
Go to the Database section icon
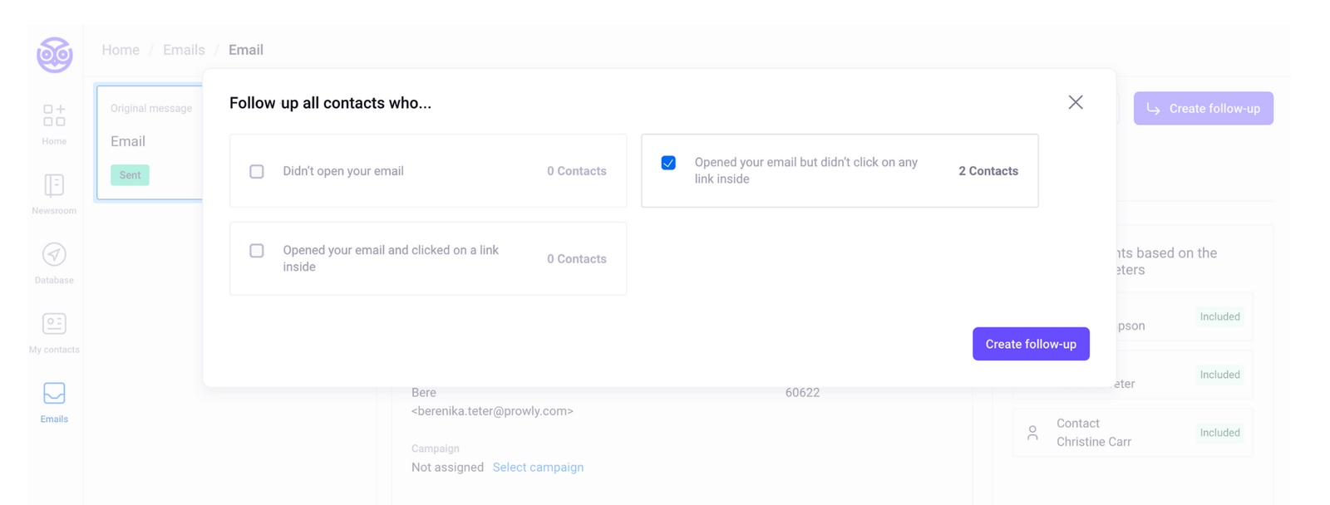(54, 255)
